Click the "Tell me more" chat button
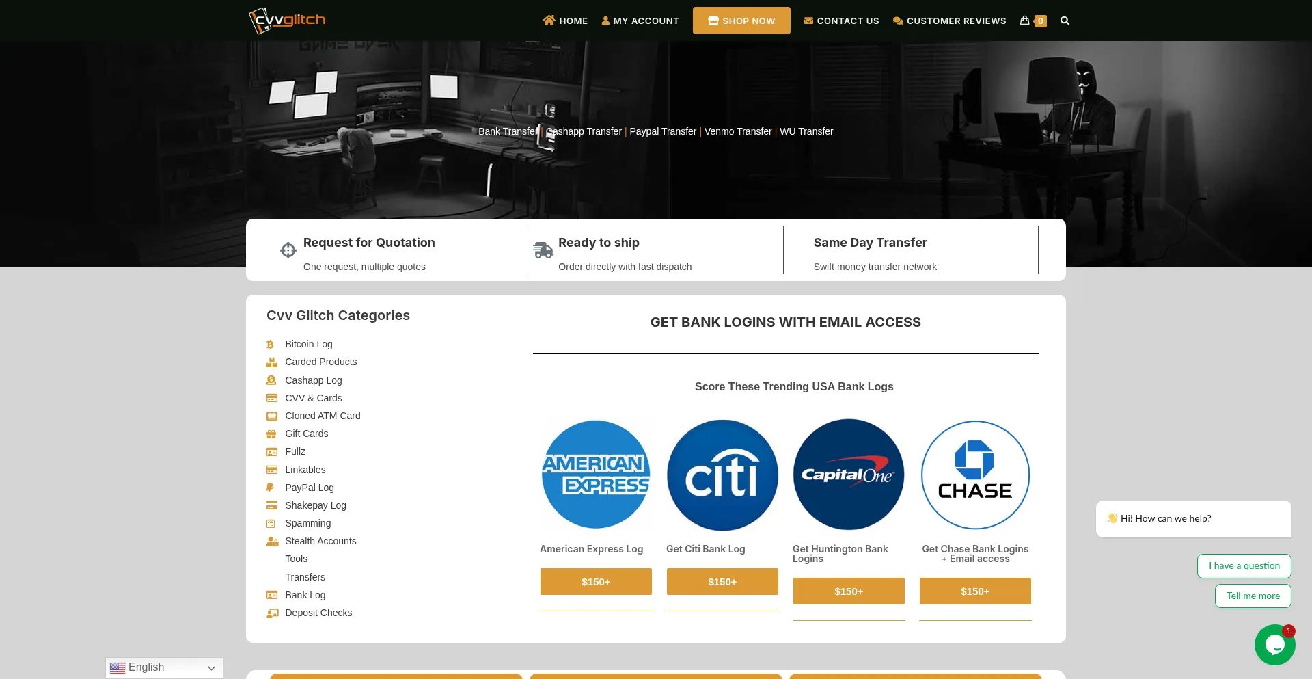 [1253, 596]
